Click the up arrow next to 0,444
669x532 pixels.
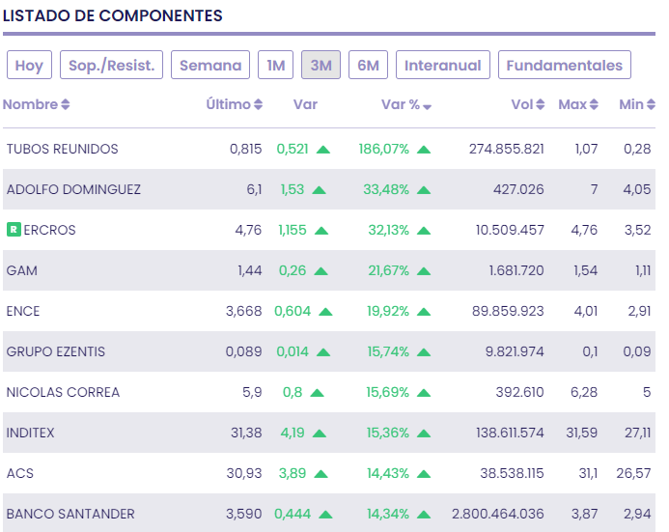coord(325,514)
